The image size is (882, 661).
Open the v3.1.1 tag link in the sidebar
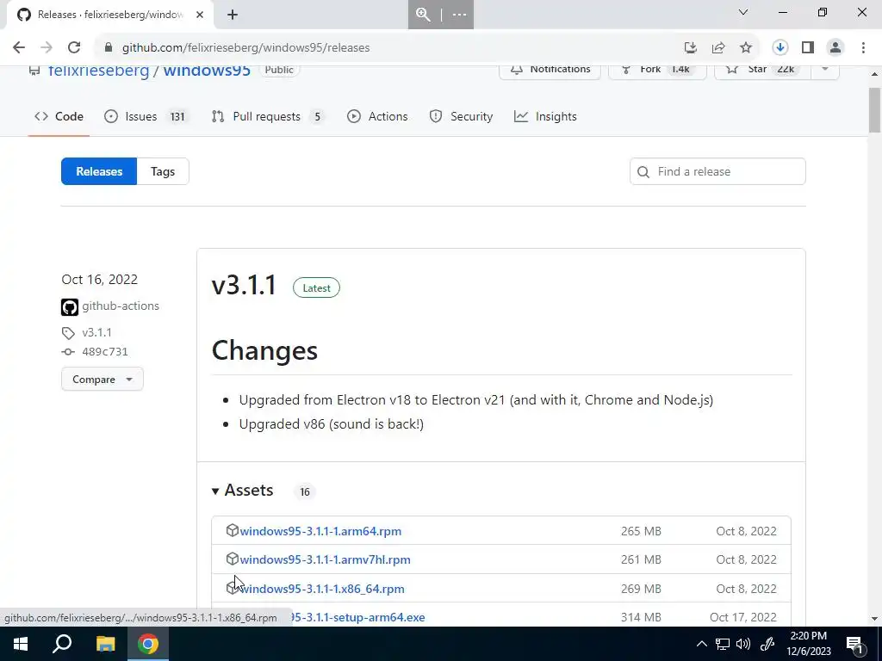tap(96, 332)
